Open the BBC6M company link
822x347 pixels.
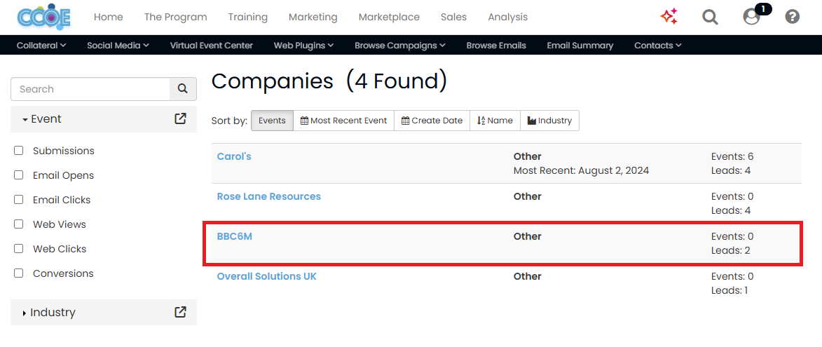(x=234, y=236)
